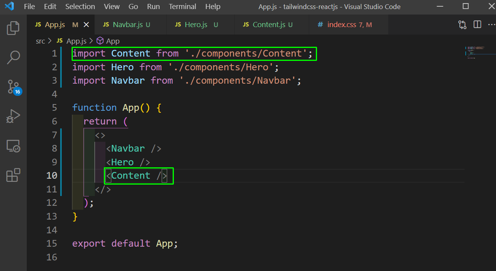
Task: Click 'Content' identifier in line 1 import
Action: click(x=131, y=53)
